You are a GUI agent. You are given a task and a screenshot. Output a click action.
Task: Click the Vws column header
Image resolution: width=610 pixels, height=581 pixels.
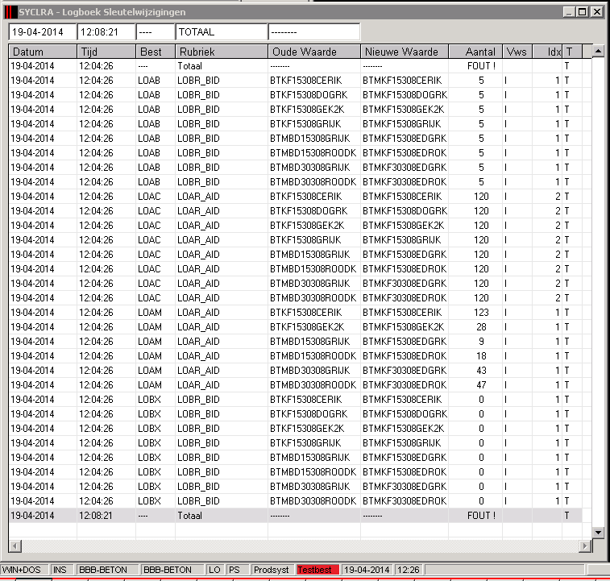tap(517, 52)
